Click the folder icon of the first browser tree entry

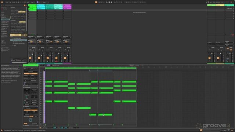pos(12,38)
